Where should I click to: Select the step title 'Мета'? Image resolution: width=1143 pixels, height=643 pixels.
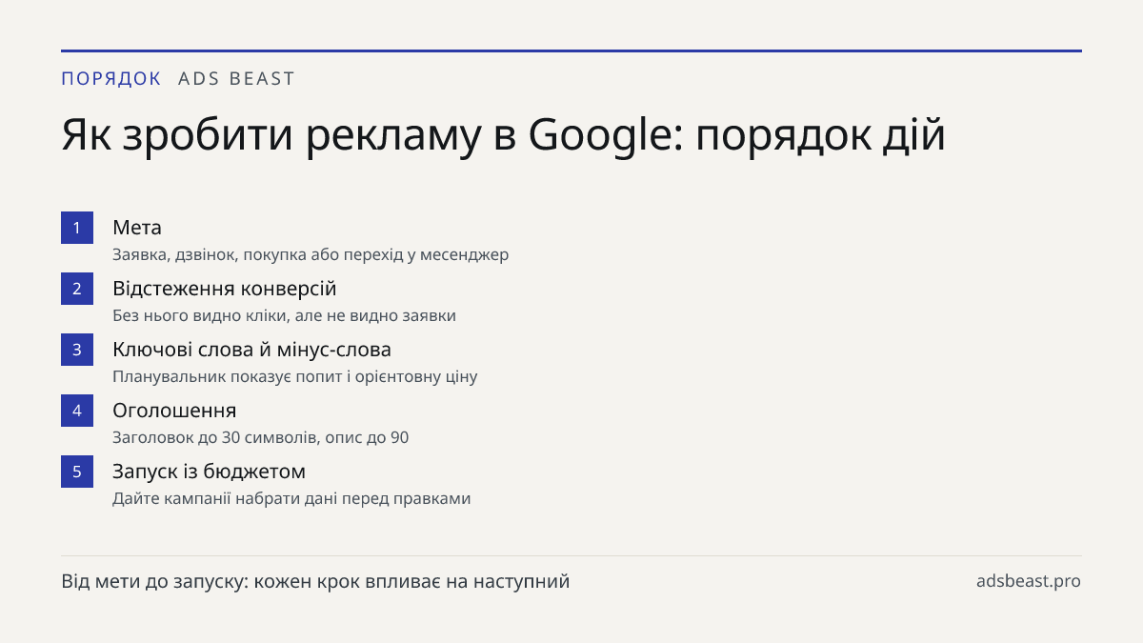pyautogui.click(x=137, y=228)
